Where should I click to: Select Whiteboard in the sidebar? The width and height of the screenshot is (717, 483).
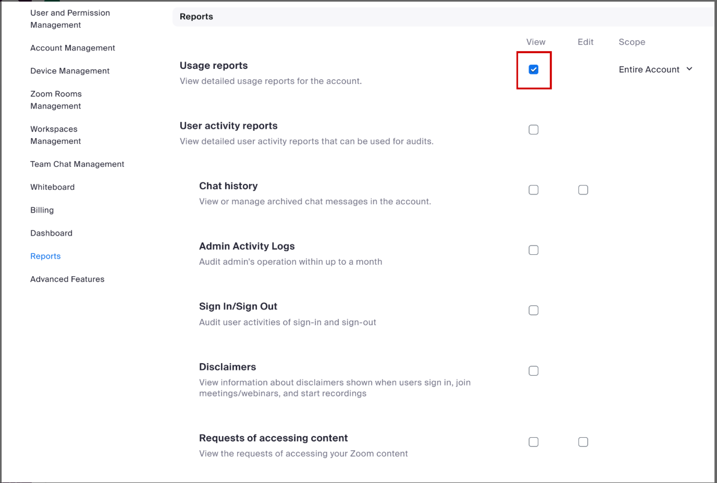point(52,187)
